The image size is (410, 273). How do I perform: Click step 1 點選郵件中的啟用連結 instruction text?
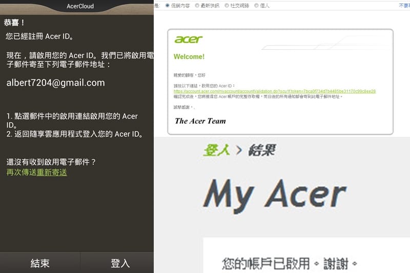click(72, 120)
